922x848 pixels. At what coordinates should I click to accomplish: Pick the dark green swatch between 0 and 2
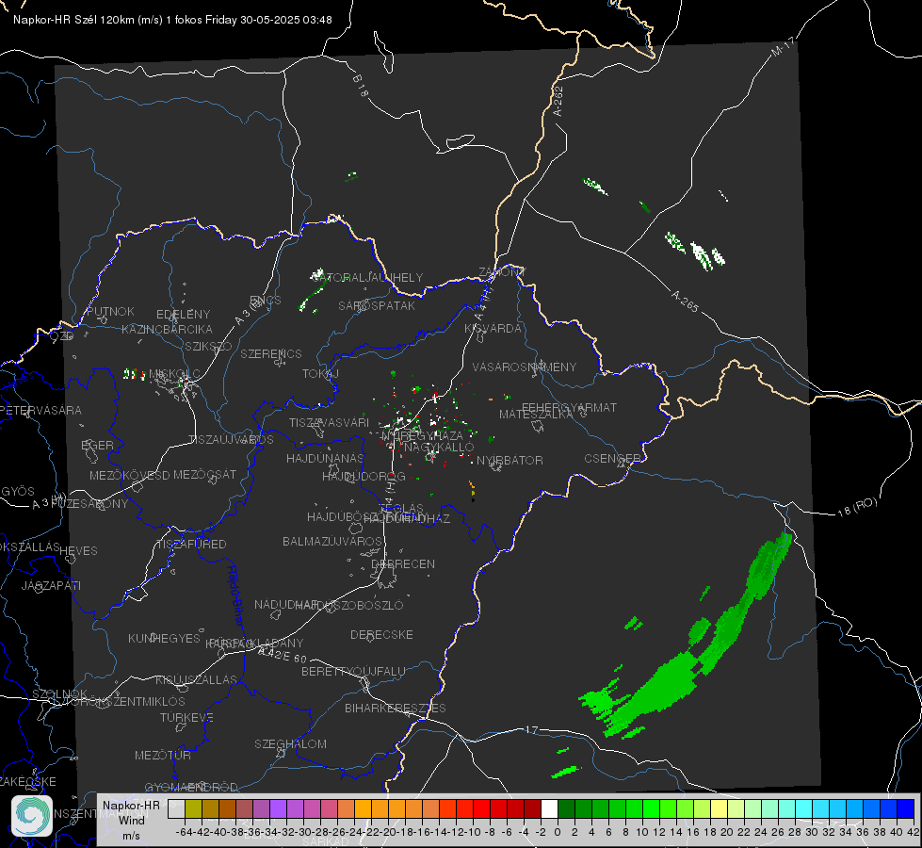pos(566,808)
